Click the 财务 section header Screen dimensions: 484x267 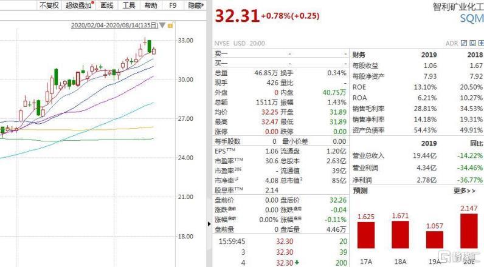359,55
